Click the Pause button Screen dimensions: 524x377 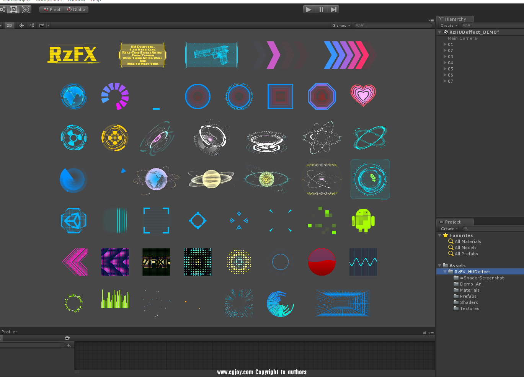pos(321,10)
